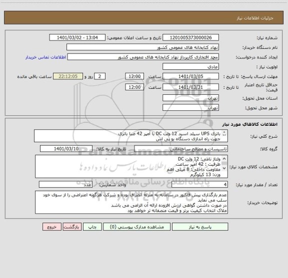The image size is (288, 278).
Task: Select the شماره نیاز field 1201005373000026
Action: [x=190, y=37]
